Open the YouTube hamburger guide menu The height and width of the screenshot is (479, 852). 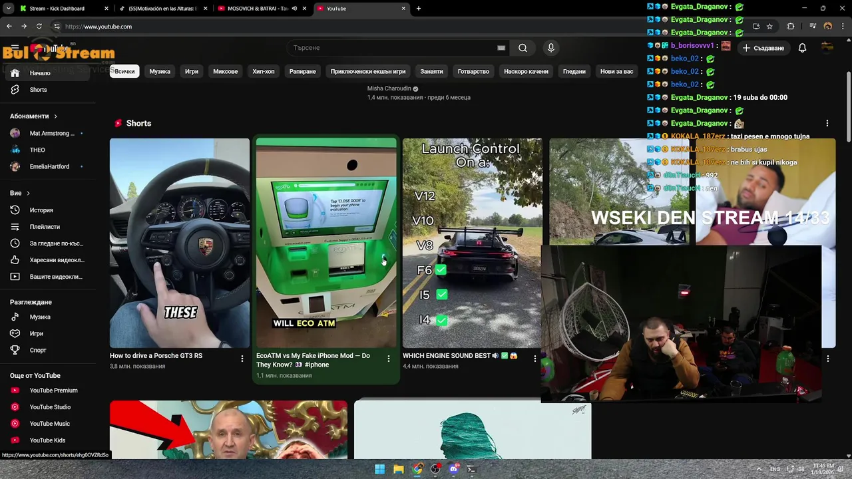15,48
